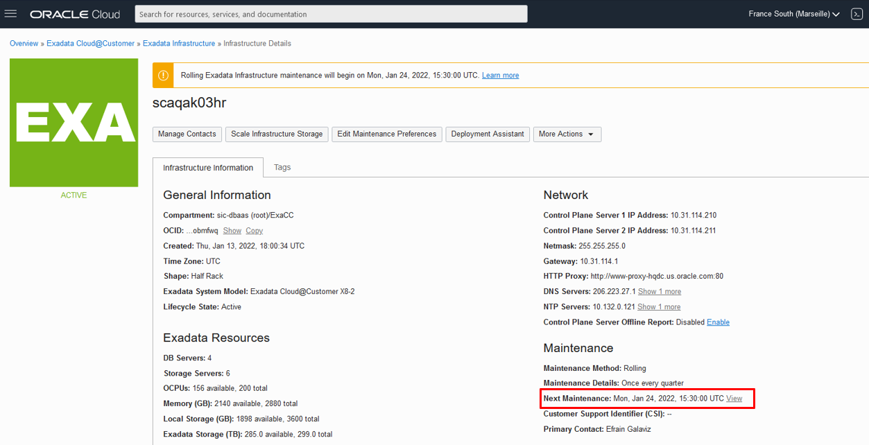Copy the OCID value

point(254,231)
